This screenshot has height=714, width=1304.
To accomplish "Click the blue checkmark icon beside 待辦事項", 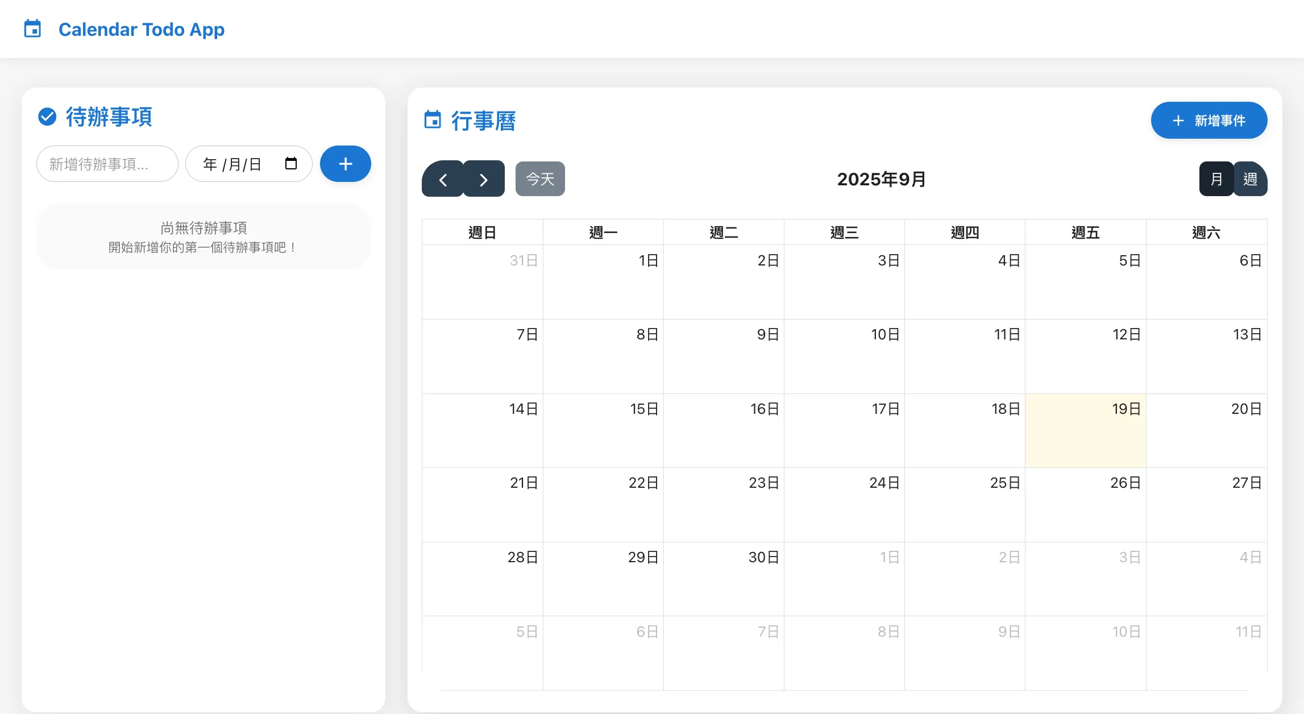I will click(x=47, y=117).
